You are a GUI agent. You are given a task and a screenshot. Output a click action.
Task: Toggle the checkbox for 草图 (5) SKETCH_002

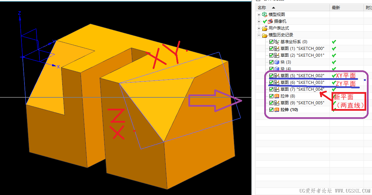(x=271, y=75)
